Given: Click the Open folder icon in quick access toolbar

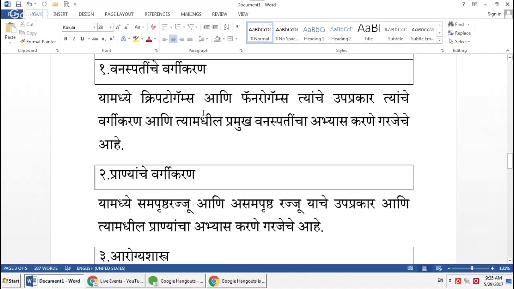Looking at the screenshot, I should [x=55, y=4].
